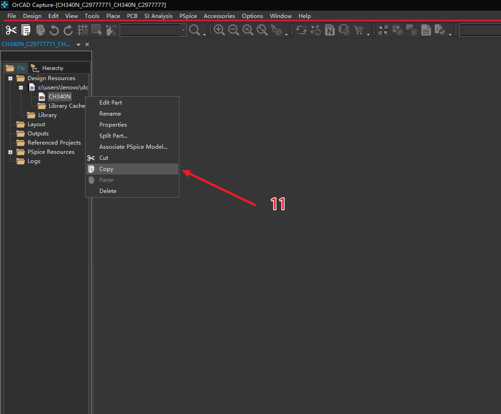This screenshot has height=414, width=501.
Task: Click the Area Select toolbar icon
Action: tap(97, 30)
